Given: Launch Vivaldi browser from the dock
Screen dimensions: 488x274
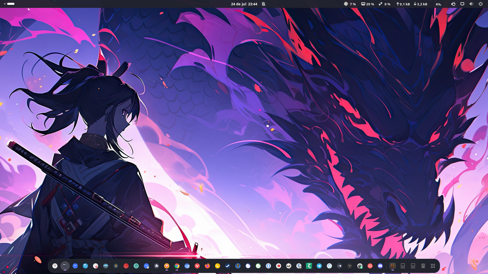Looking at the screenshot, I should (197, 266).
